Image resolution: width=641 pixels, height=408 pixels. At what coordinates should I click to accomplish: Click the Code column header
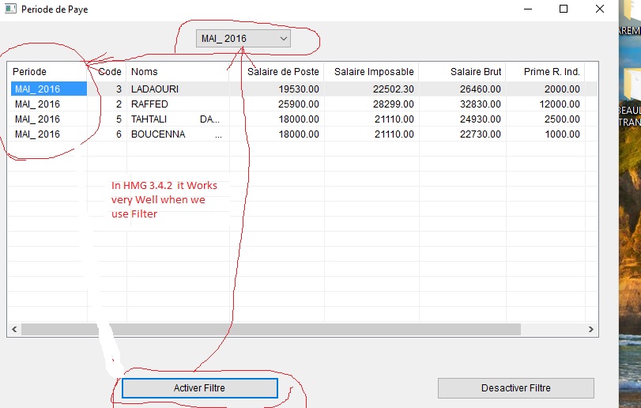pos(110,71)
